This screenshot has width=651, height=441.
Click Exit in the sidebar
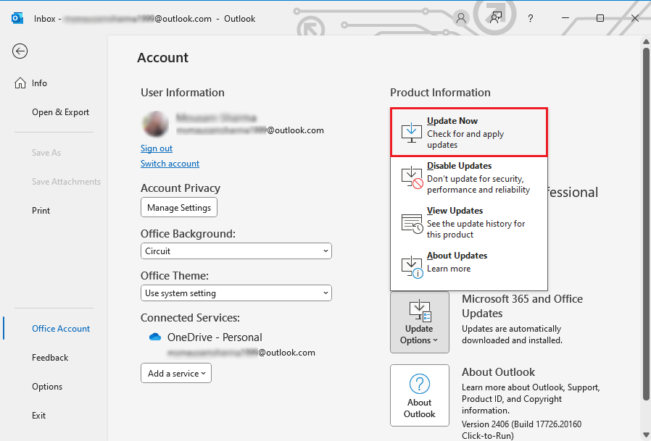click(x=38, y=415)
